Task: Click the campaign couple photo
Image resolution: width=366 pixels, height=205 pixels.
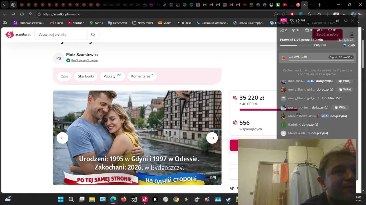Action: [137, 138]
